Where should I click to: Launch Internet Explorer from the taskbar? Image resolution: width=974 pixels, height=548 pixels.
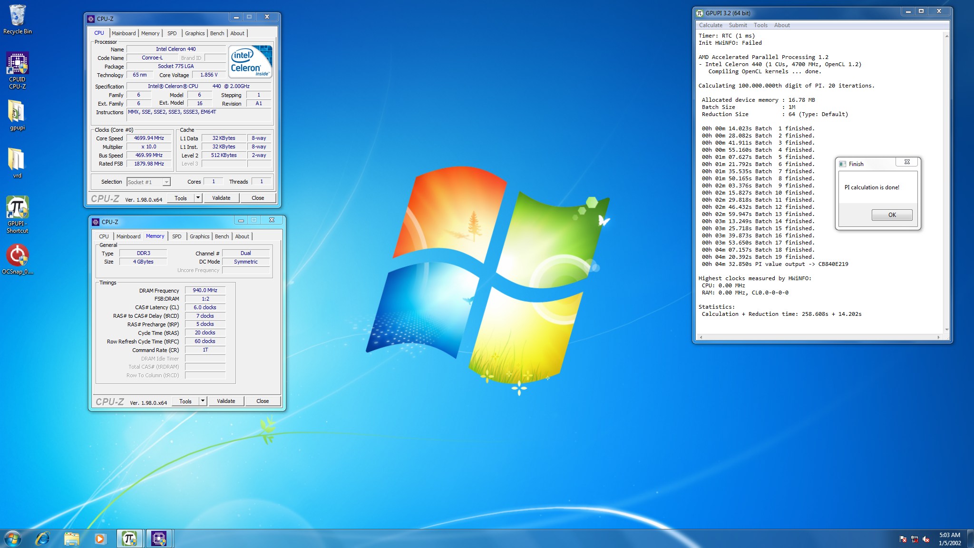(43, 538)
